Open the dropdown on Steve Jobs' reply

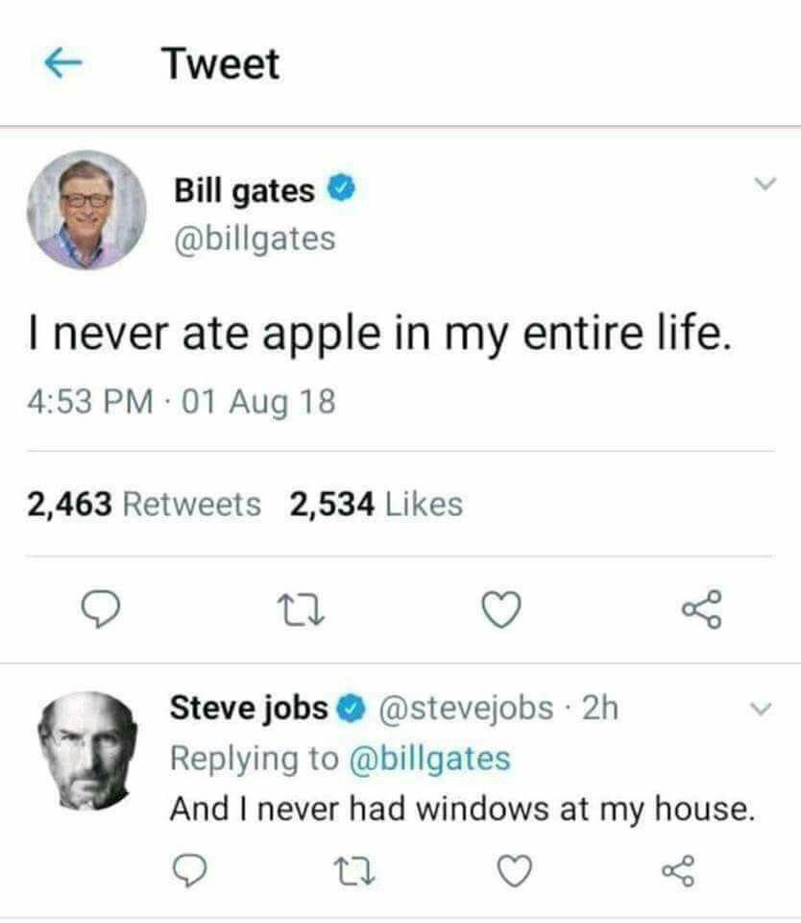pyautogui.click(x=760, y=711)
